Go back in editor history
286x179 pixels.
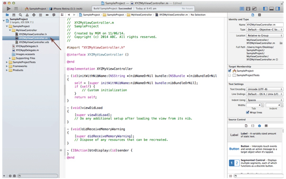coord(69,15)
